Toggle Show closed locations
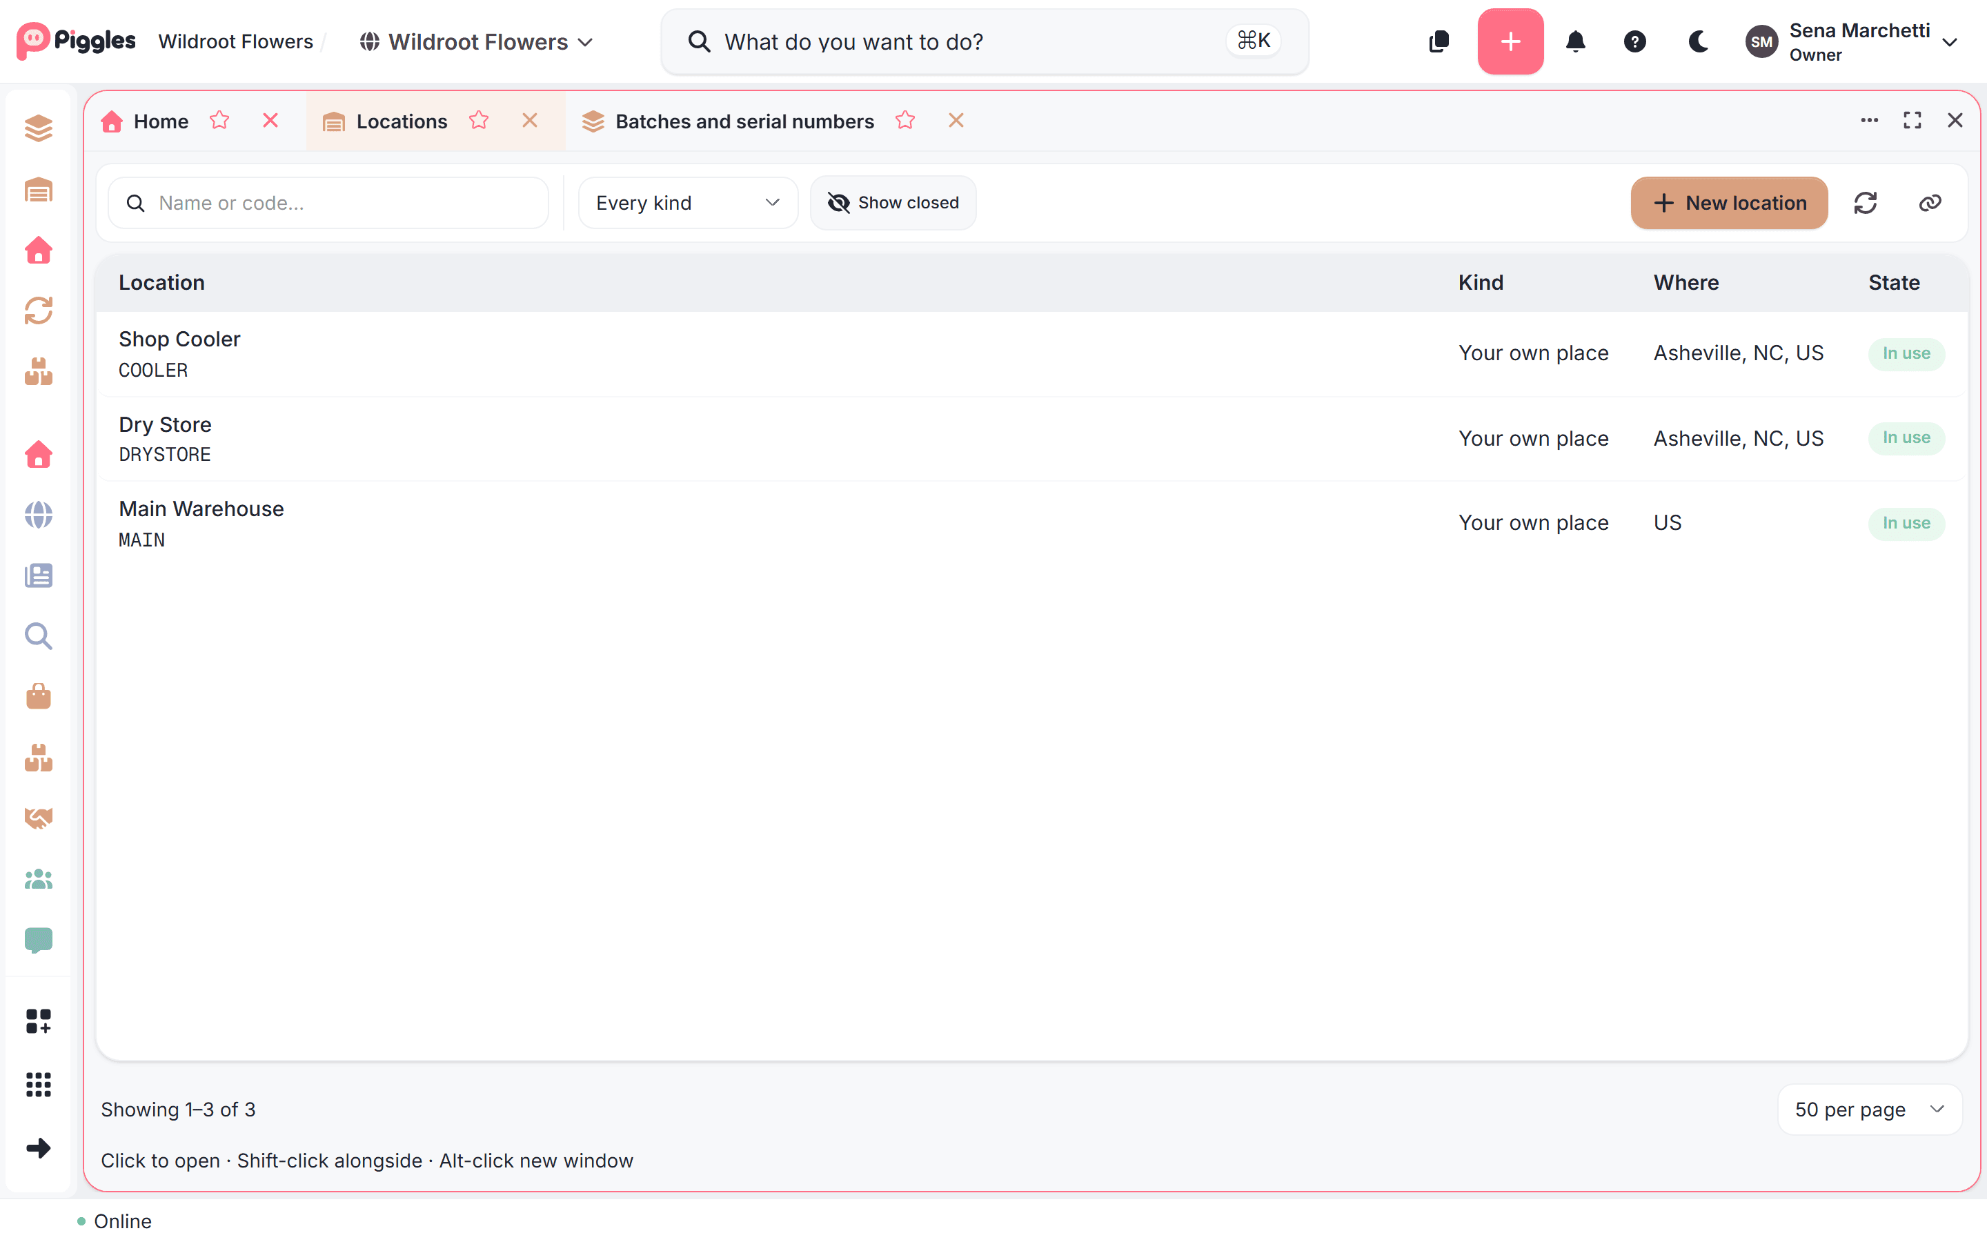 click(893, 203)
